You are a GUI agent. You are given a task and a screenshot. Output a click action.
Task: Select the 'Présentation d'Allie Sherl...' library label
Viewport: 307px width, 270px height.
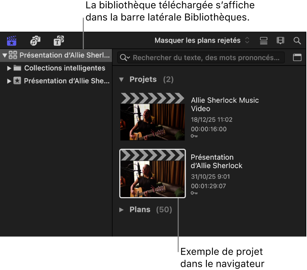coord(65,55)
